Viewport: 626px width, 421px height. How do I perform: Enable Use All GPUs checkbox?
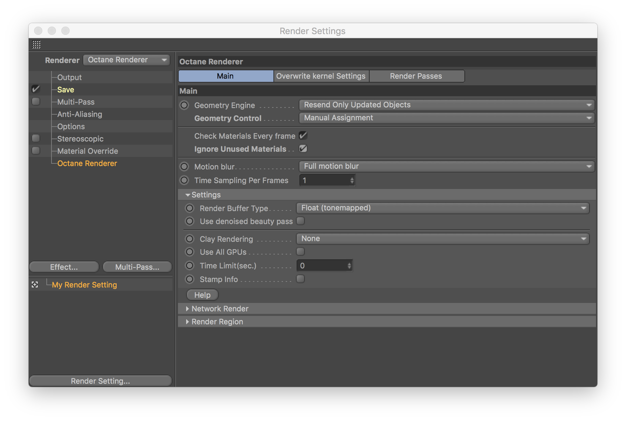300,251
